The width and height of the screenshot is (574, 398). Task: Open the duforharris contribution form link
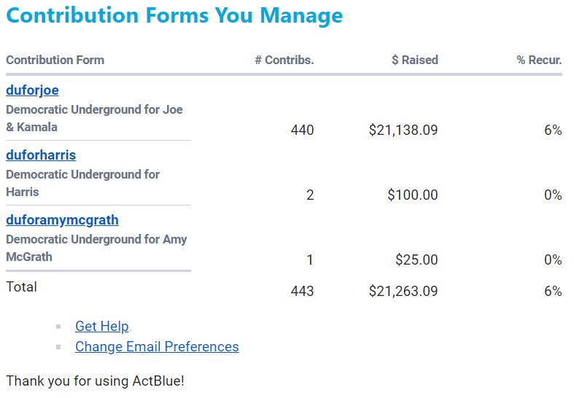pos(41,155)
